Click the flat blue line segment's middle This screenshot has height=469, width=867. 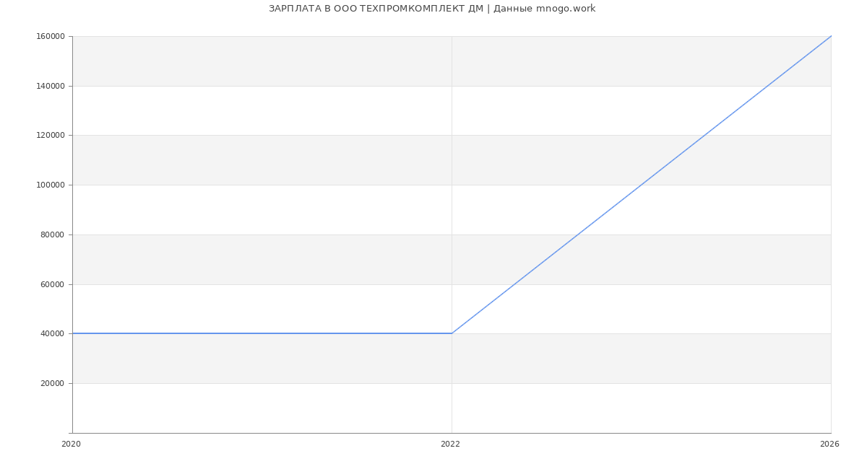tap(262, 333)
